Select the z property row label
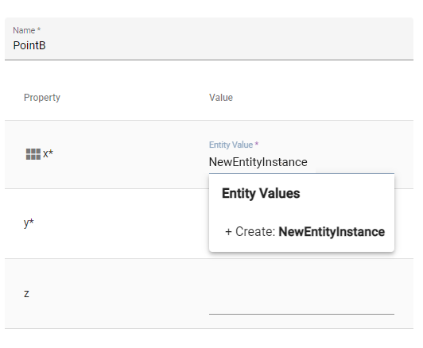423x348 pixels. pyautogui.click(x=26, y=293)
